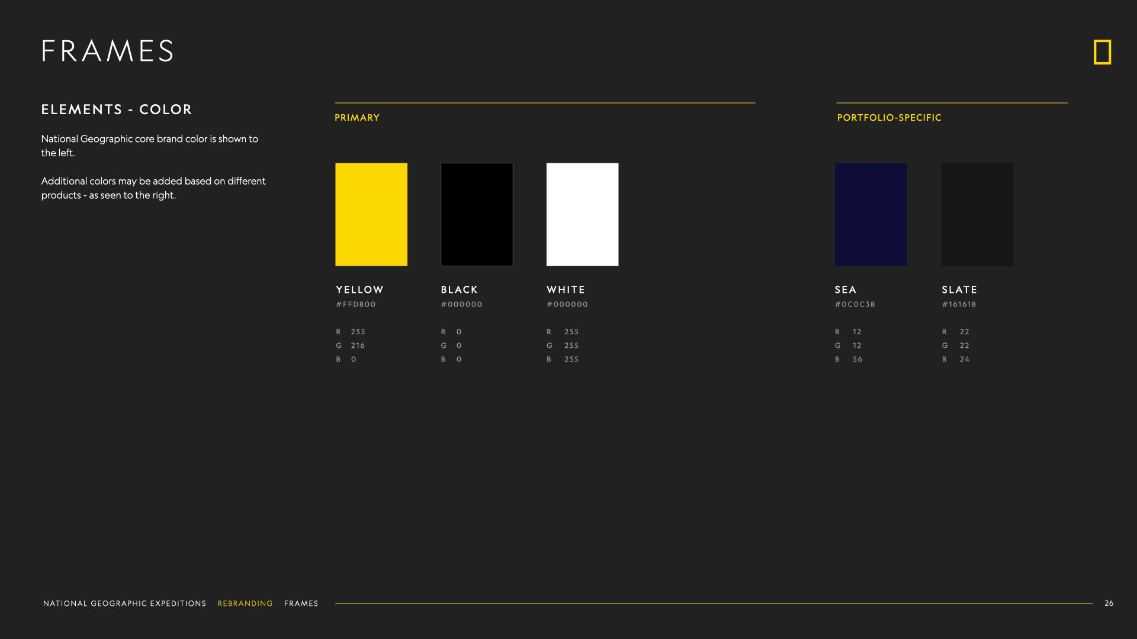1137x639 pixels.
Task: Select the Black color swatch
Action: [477, 214]
